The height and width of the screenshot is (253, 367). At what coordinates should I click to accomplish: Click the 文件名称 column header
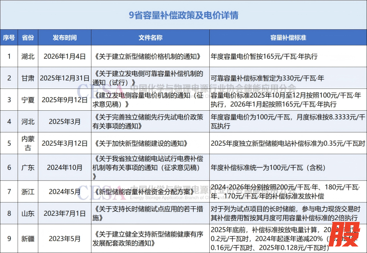(150, 38)
